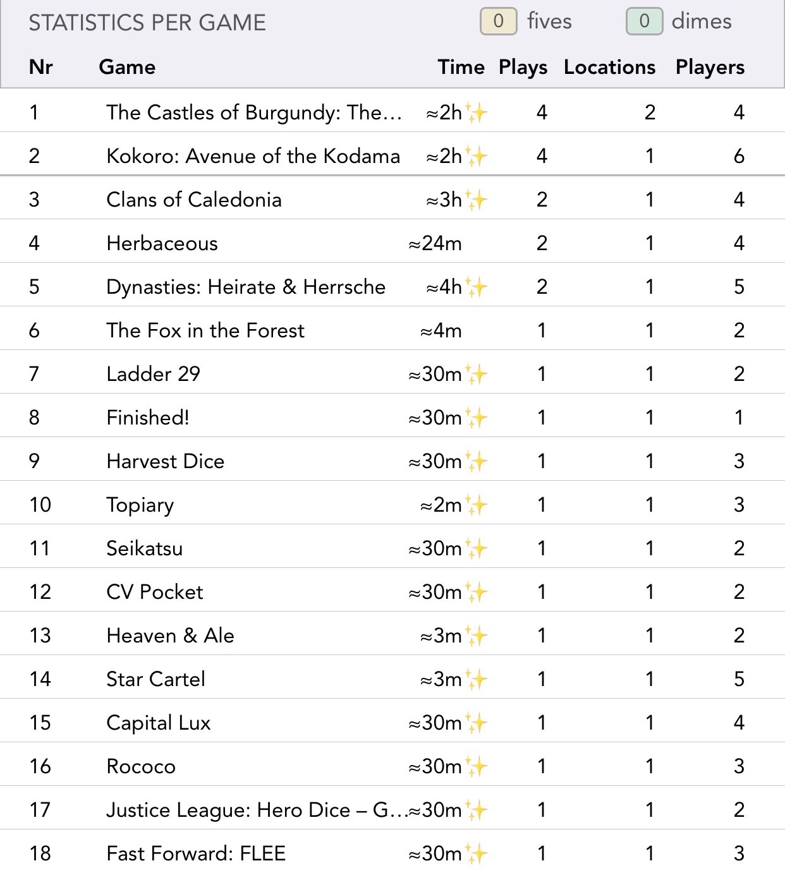Sort by the Time column header
Image resolution: width=785 pixels, height=880 pixels.
click(x=461, y=67)
